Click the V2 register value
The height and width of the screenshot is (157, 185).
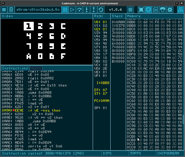click(105, 29)
